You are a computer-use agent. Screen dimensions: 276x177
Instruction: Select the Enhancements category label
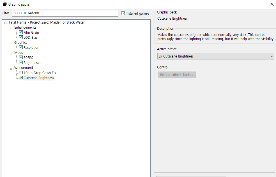pos(25,27)
